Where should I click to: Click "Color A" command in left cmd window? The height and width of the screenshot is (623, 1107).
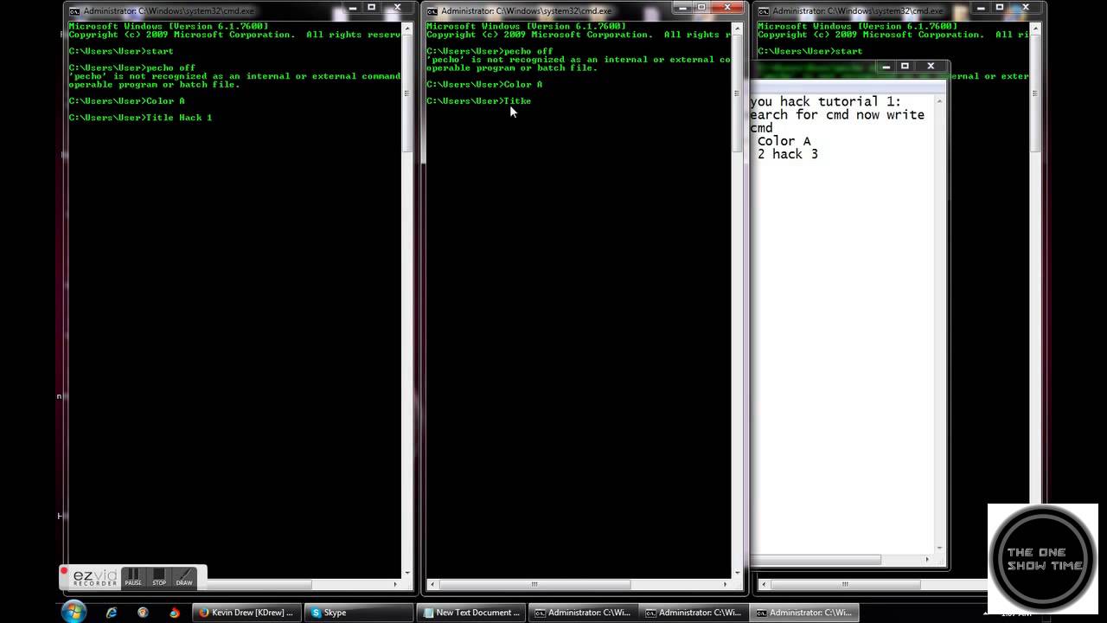pyautogui.click(x=165, y=101)
